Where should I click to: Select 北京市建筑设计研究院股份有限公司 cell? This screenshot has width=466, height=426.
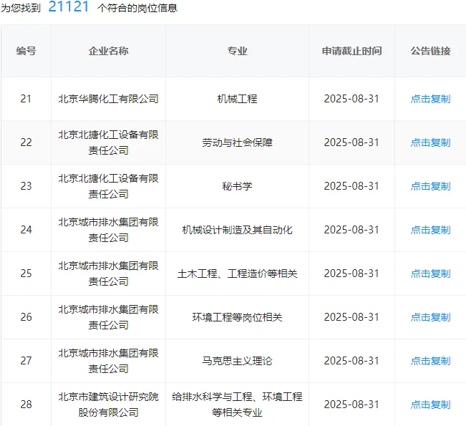pyautogui.click(x=109, y=405)
